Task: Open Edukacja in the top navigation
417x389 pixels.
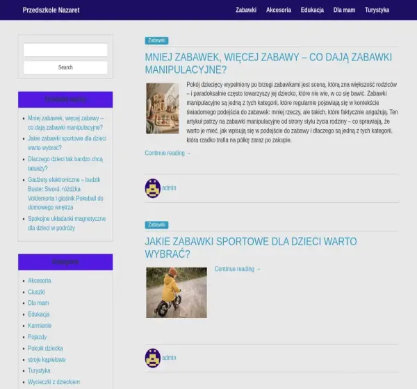Action: pyautogui.click(x=312, y=10)
